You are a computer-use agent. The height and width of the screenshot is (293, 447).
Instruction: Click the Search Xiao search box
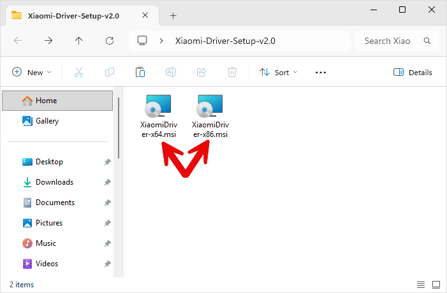click(397, 41)
